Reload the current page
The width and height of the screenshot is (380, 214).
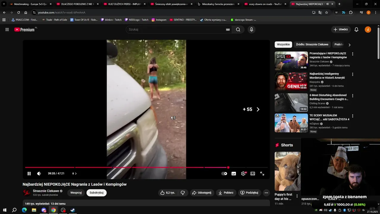(x=18, y=12)
